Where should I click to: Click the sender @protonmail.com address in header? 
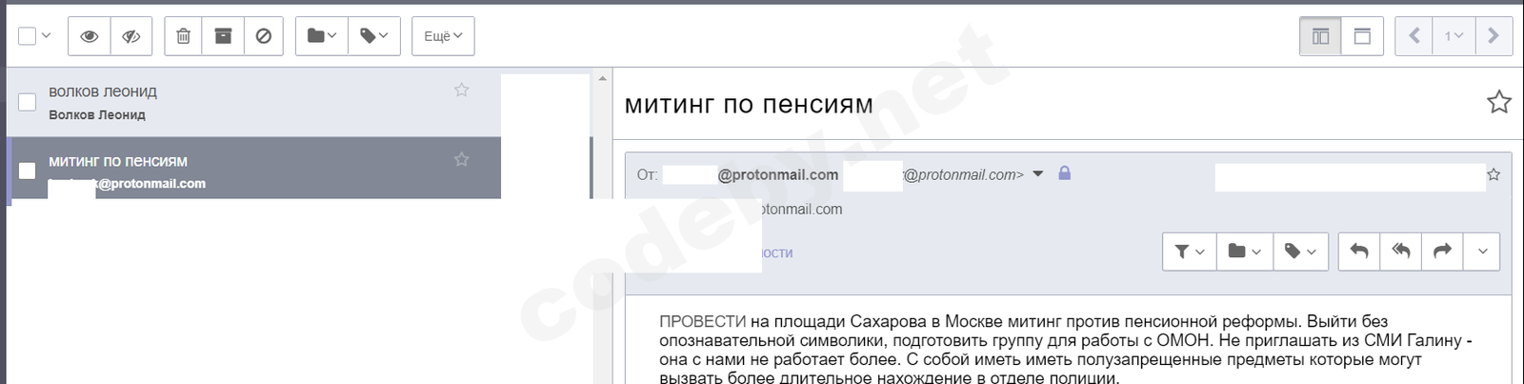pyautogui.click(x=778, y=174)
